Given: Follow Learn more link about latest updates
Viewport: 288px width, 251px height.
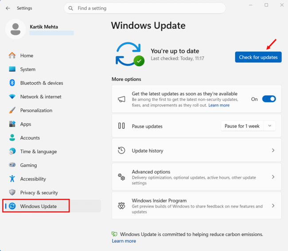Looking at the screenshot, I should pos(219,105).
